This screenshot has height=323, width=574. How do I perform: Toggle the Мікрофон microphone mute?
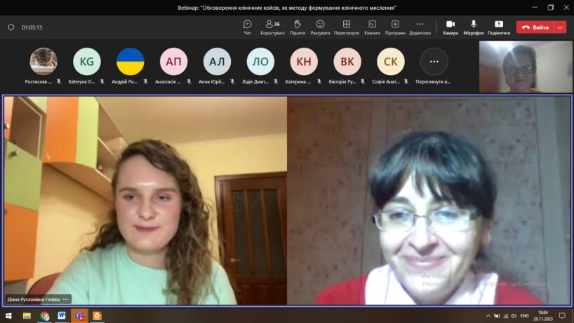(474, 27)
